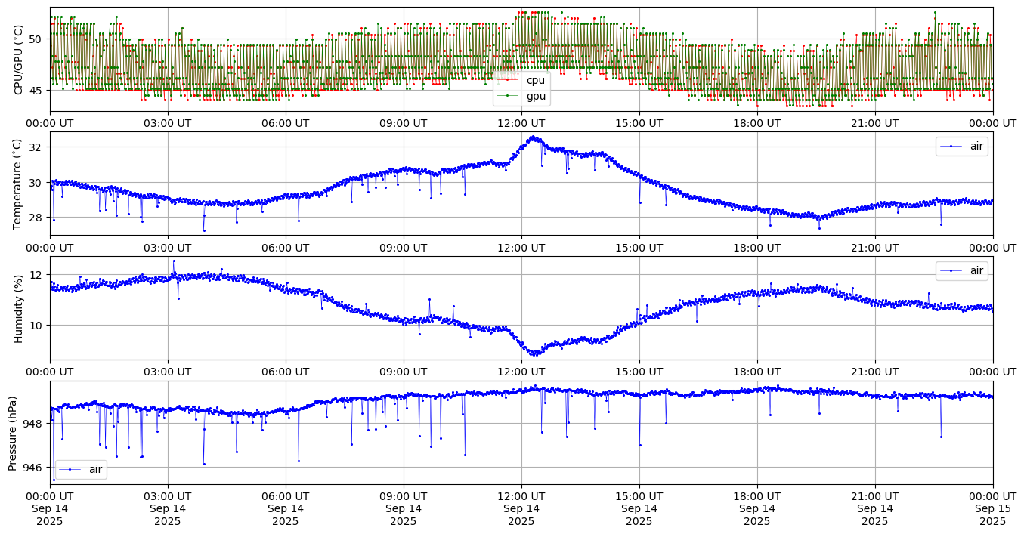The image size is (1024, 534).
Task: Click '09:00 UT' below the Humidity plot
Action: click(x=404, y=372)
